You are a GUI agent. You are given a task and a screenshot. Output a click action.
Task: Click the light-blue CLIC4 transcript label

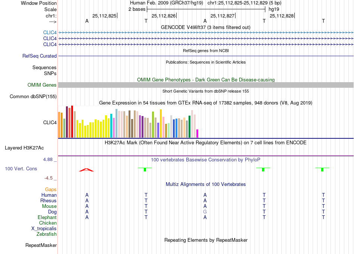tap(50, 33)
